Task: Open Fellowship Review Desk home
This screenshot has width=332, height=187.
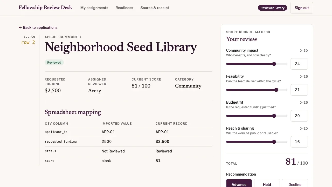Action: [x=45, y=8]
